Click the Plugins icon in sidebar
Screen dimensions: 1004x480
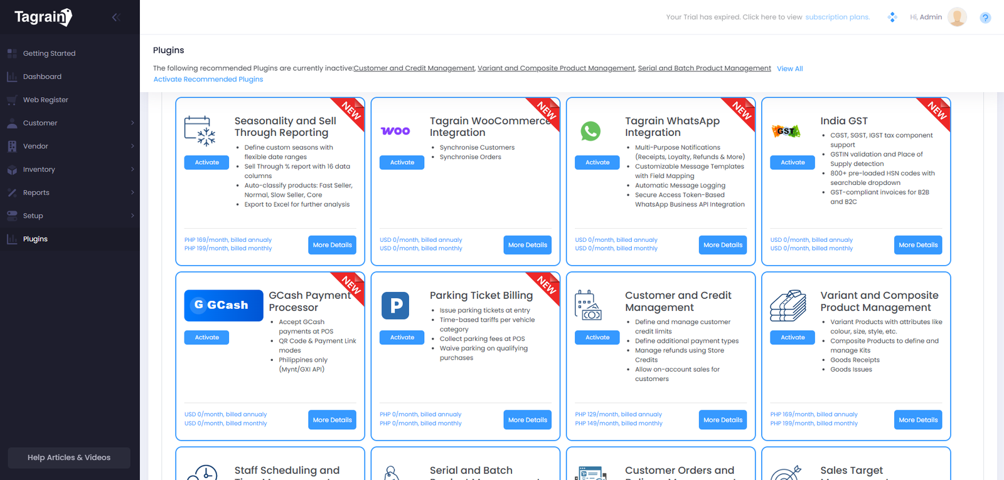[x=12, y=239]
